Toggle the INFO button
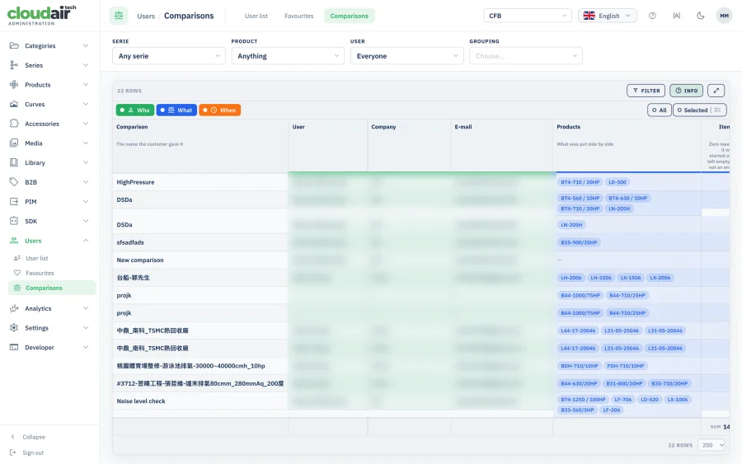The image size is (742, 464). coord(686,91)
